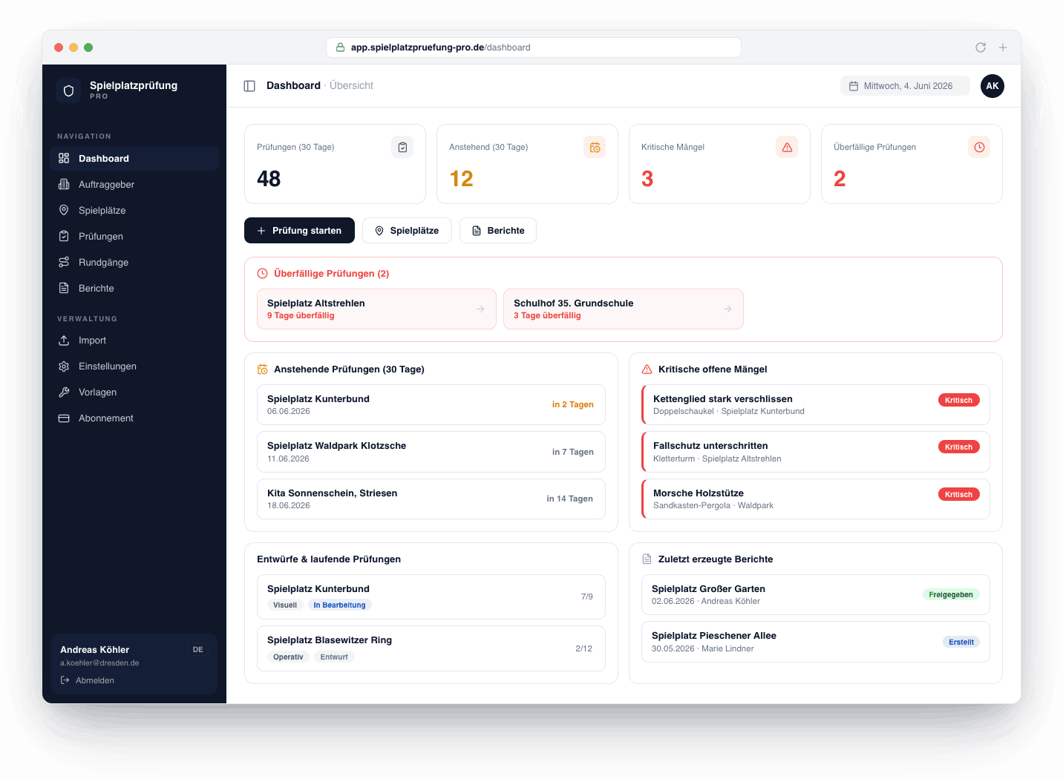Click the date chip Mittwoch, 4. Juni 2026
1063x779 pixels.
click(905, 86)
